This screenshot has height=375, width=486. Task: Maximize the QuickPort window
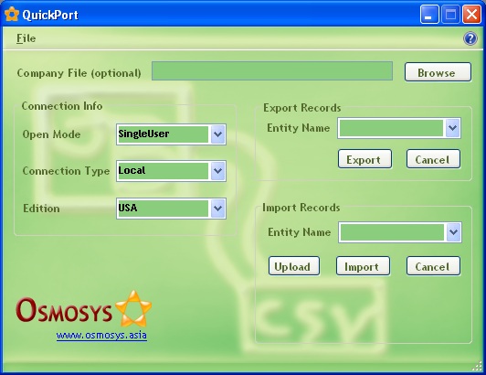click(x=450, y=15)
